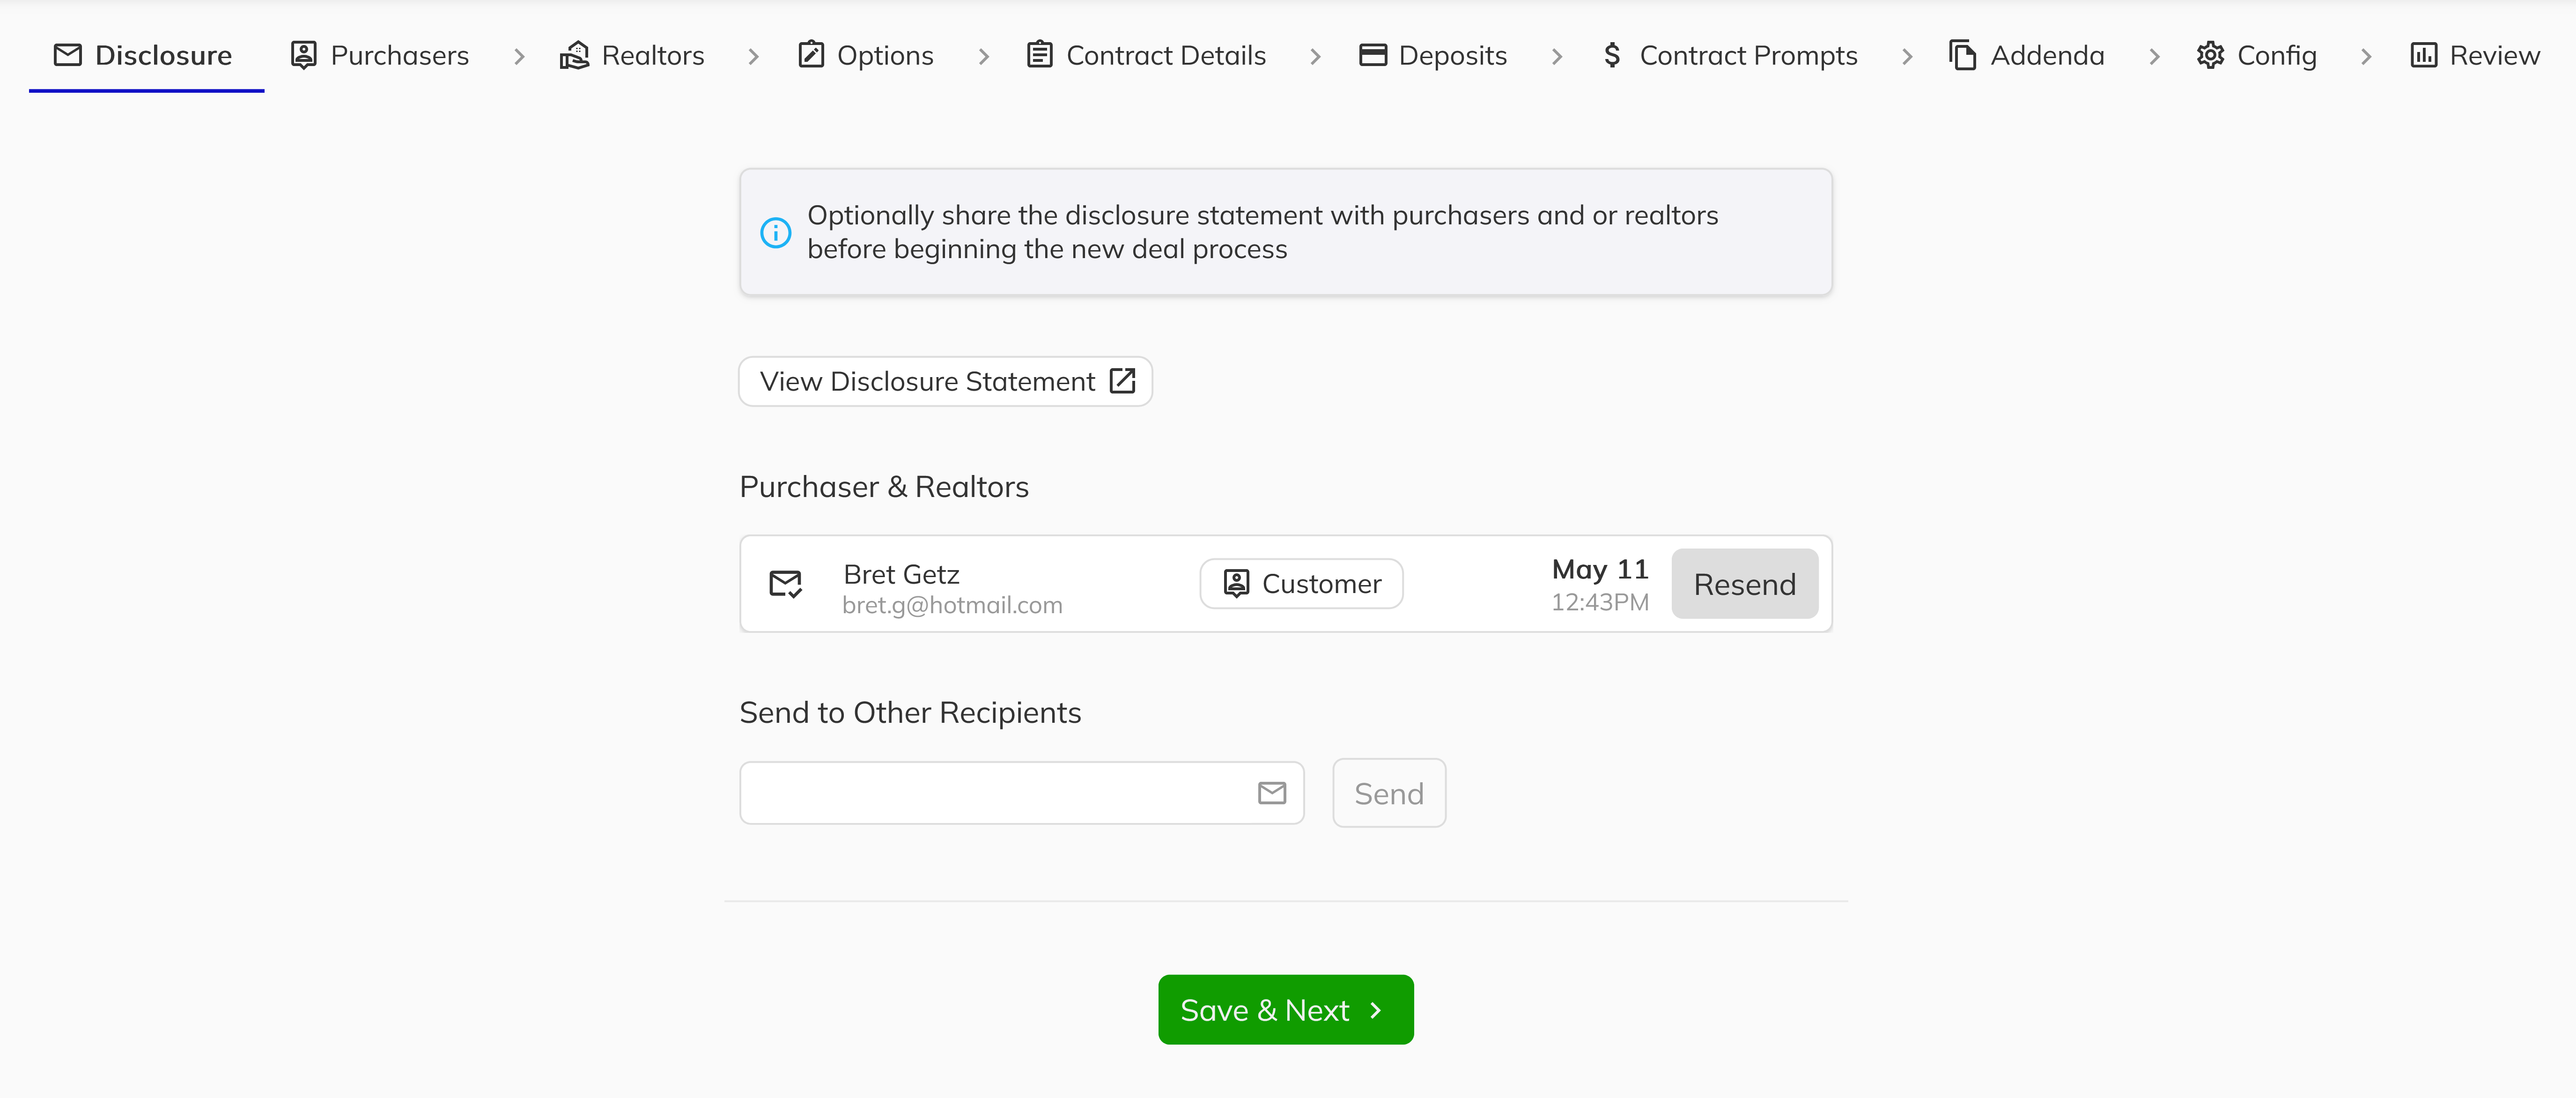2576x1098 pixels.
Task: Click the envelope icon in recipient field
Action: point(1272,793)
